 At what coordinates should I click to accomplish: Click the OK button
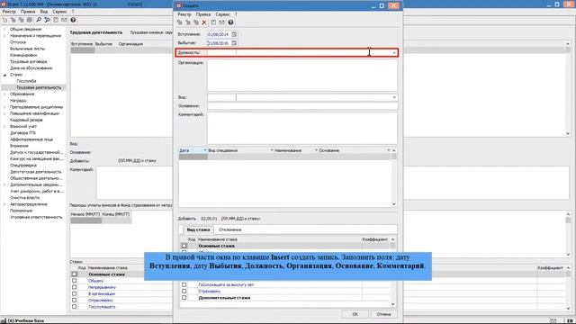pos(355,314)
